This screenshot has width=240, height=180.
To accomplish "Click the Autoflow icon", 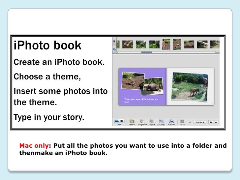I will pyautogui.click(x=171, y=122).
